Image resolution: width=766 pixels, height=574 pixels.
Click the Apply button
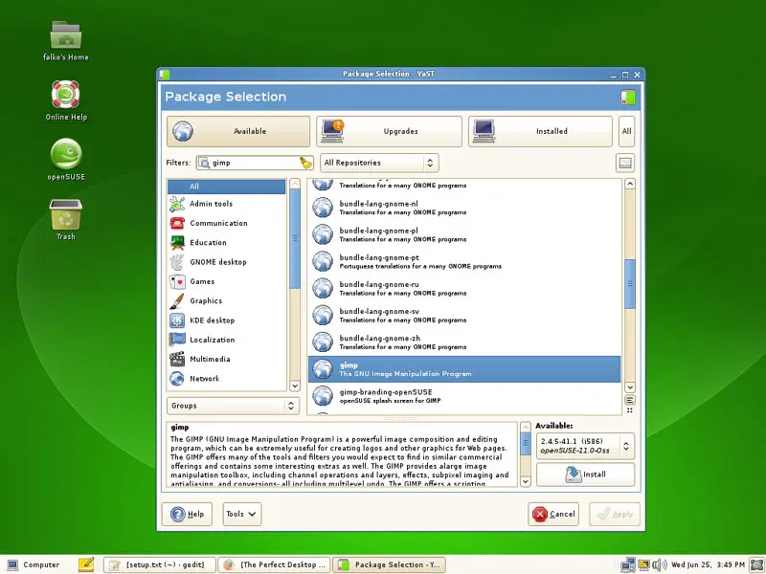[615, 514]
